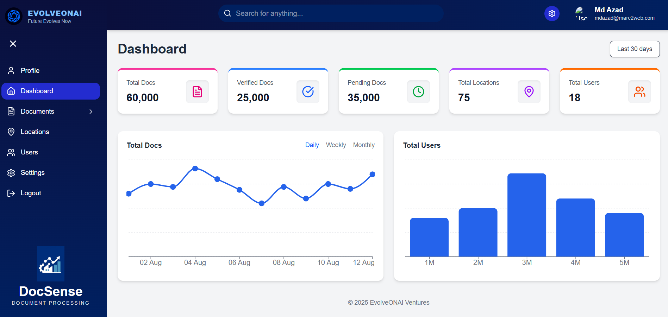The width and height of the screenshot is (668, 317).
Task: Go to Locations in the sidebar
Action: click(35, 132)
